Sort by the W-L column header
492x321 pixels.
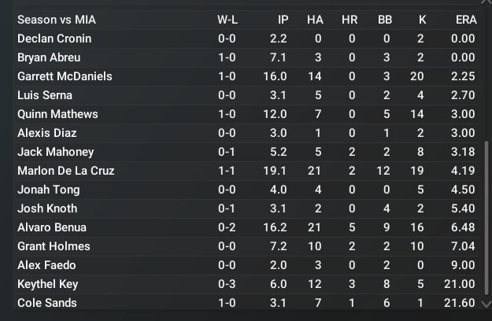[228, 20]
